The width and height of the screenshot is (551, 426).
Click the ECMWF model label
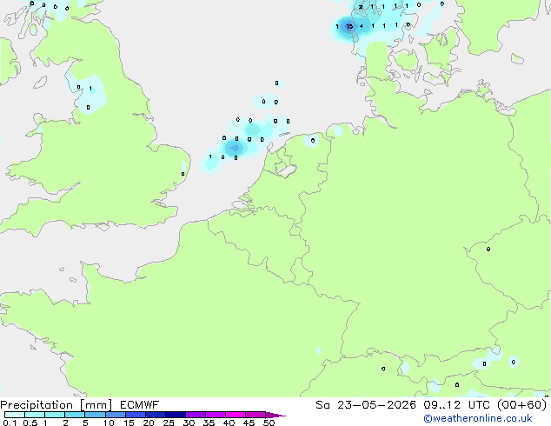pos(140,405)
